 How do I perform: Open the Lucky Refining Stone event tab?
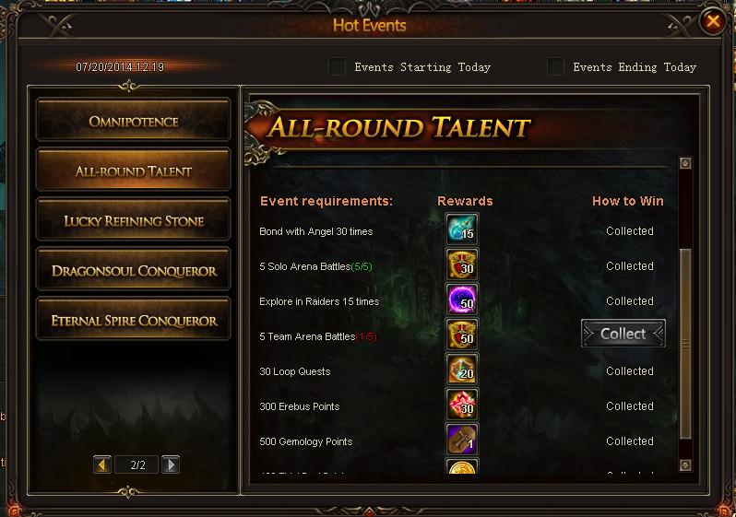tap(134, 221)
